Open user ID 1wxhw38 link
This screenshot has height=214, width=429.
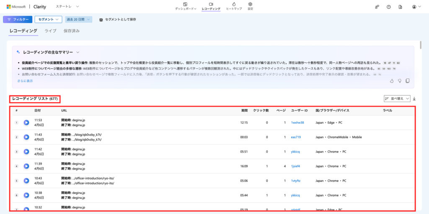click(x=297, y=123)
